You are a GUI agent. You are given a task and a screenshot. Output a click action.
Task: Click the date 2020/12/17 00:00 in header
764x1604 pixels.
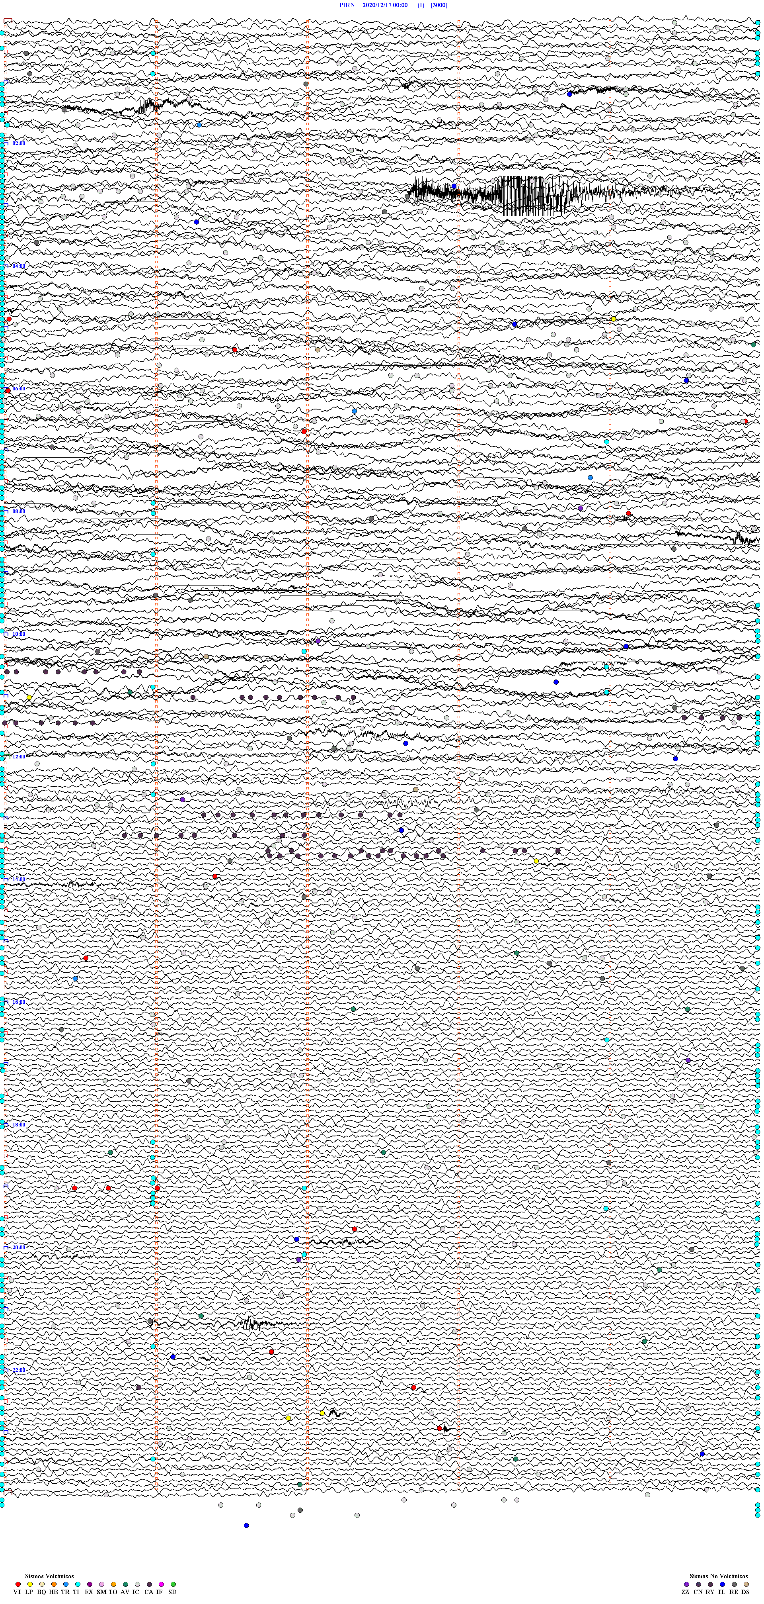384,5
